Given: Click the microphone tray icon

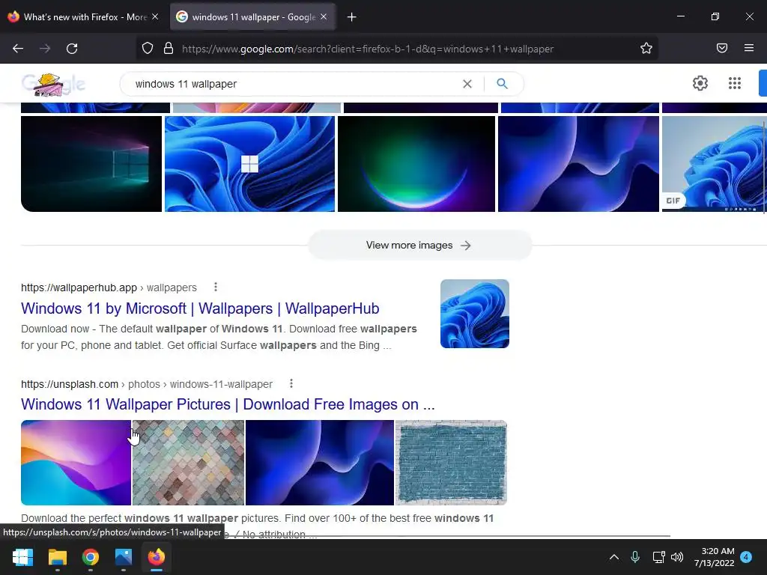Looking at the screenshot, I should pyautogui.click(x=635, y=557).
